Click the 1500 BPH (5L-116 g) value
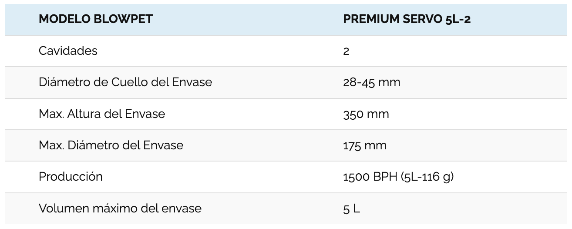The image size is (572, 229). click(398, 177)
